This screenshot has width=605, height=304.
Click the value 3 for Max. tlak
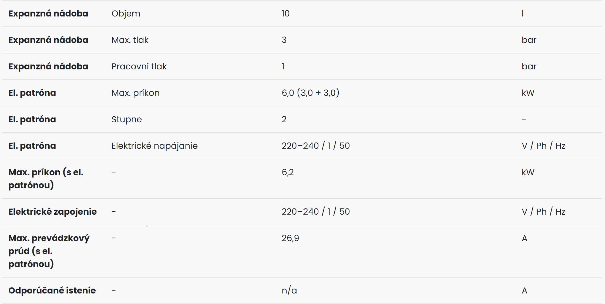coord(284,40)
